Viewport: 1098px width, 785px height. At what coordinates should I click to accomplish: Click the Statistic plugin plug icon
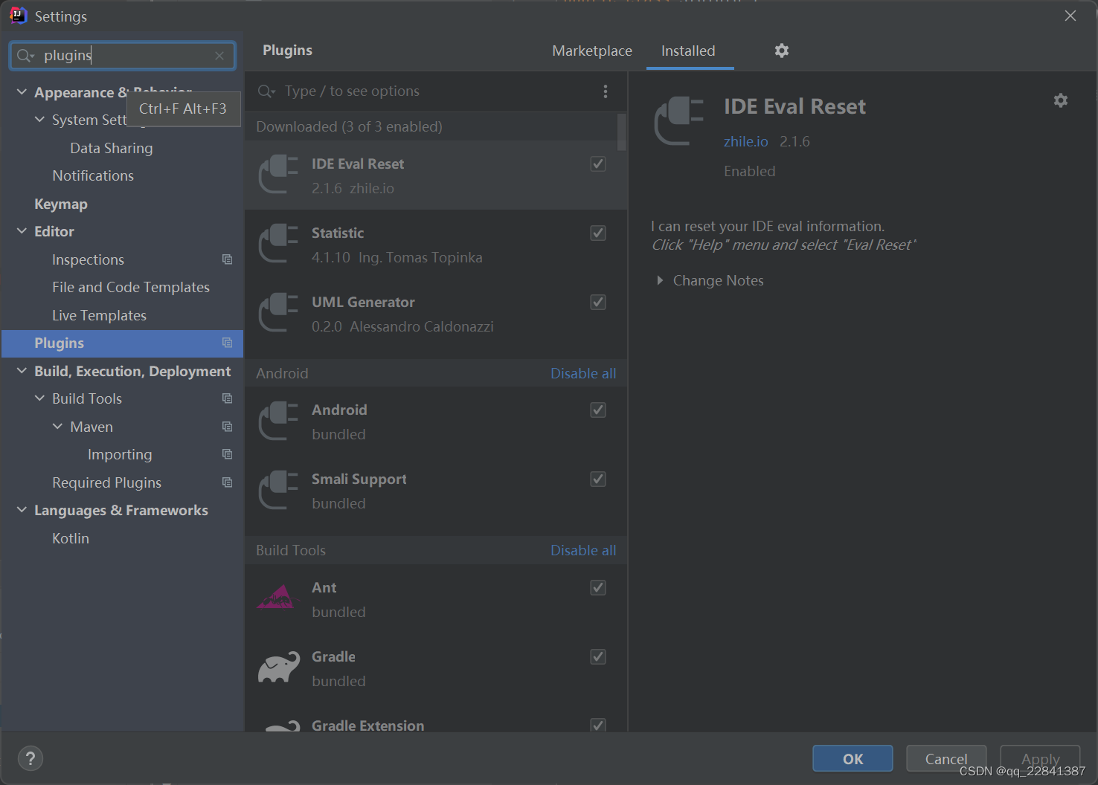point(278,243)
